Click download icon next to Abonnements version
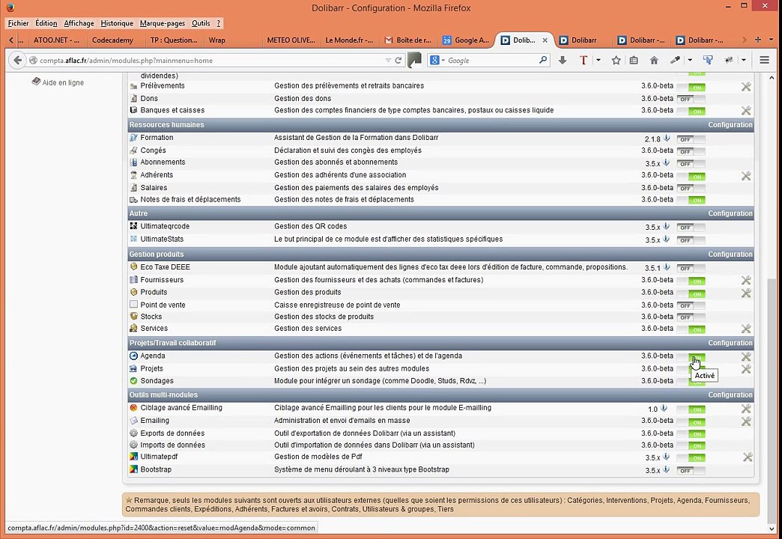This screenshot has height=539, width=782. pos(667,162)
